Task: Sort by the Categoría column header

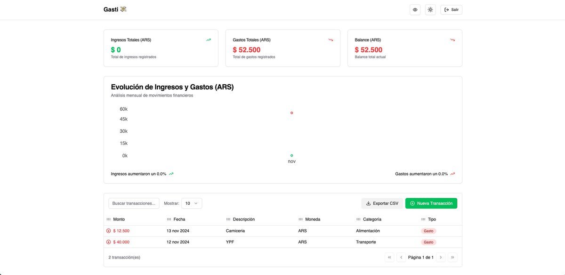Action: [371, 219]
